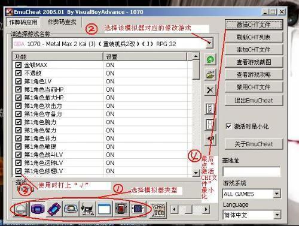This screenshot has width=299, height=226.
Task: Toggle the 第1角色运转LV checkbox
Action: click(19, 163)
